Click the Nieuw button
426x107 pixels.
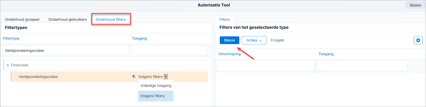(x=229, y=40)
